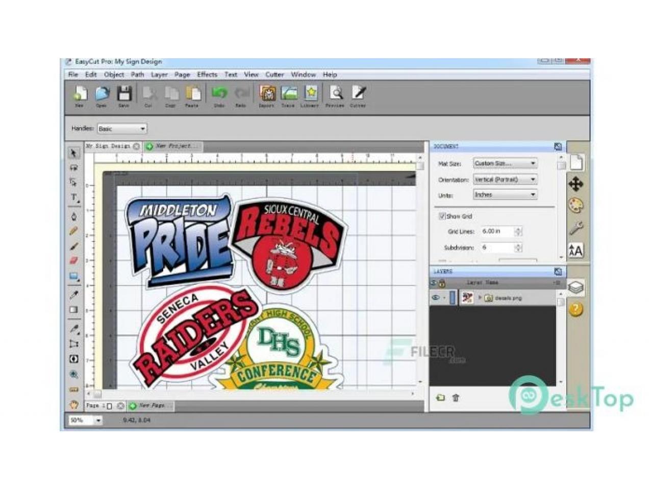Click the green Undo arrow icon
The height and width of the screenshot is (490, 653).
pos(219,93)
